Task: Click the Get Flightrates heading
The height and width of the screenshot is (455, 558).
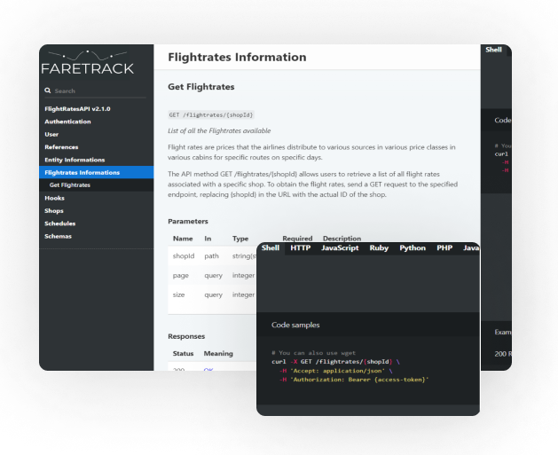Action: [201, 87]
